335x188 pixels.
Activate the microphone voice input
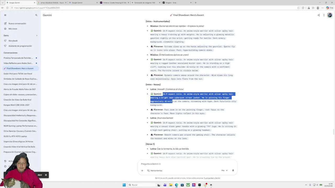[233, 171]
